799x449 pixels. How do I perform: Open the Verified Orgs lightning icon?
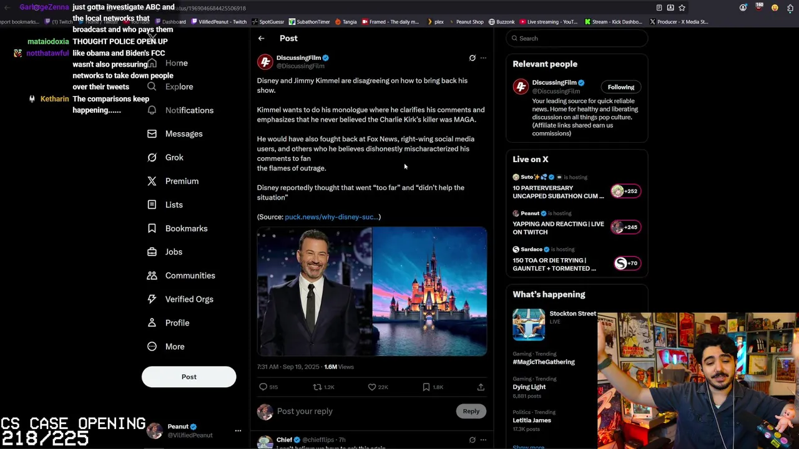tap(152, 299)
